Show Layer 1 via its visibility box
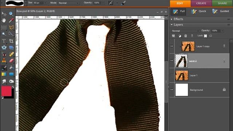This screenshot has height=131, width=233. click(172, 75)
